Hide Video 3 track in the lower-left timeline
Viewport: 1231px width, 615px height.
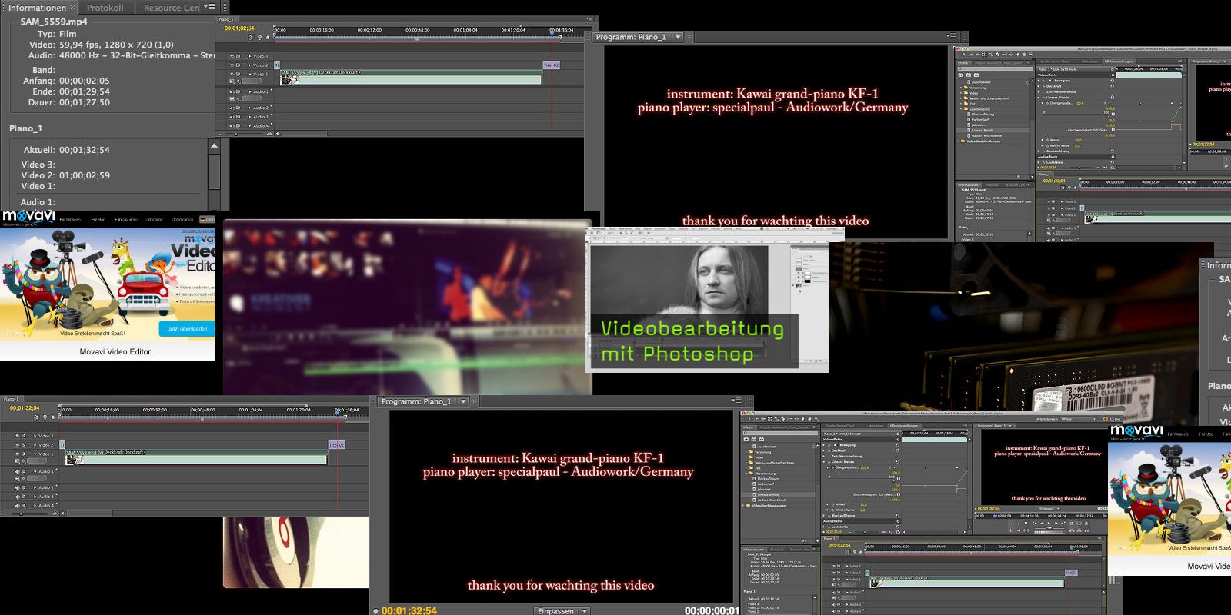coord(17,436)
